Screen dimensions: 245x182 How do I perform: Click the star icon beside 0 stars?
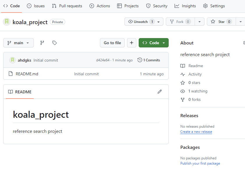[x=183, y=83]
